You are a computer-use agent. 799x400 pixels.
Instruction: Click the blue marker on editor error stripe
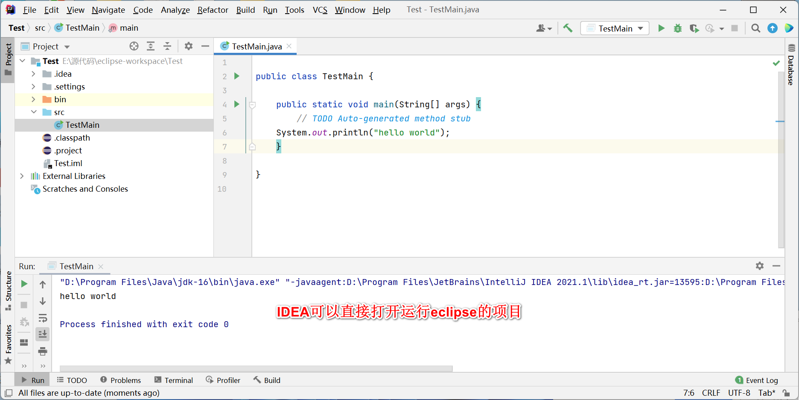click(x=780, y=121)
